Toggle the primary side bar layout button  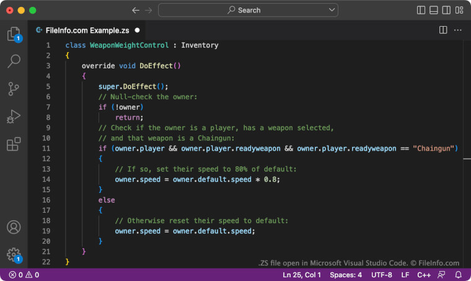421,11
